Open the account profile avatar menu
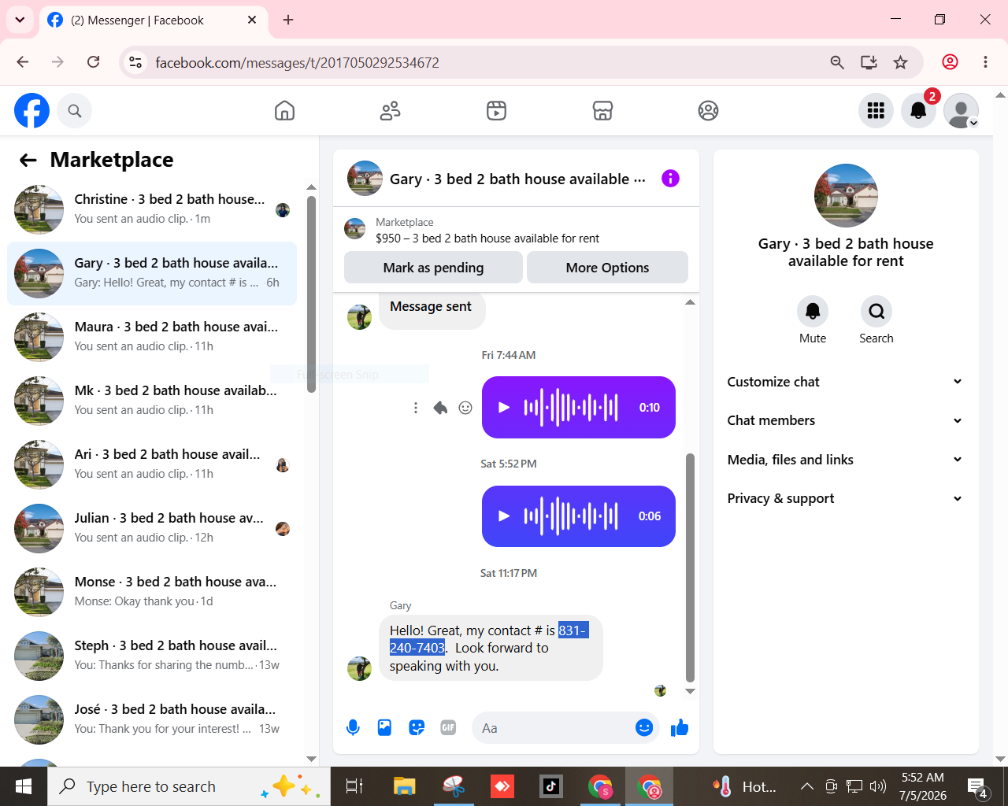1008x806 pixels. 961,111
